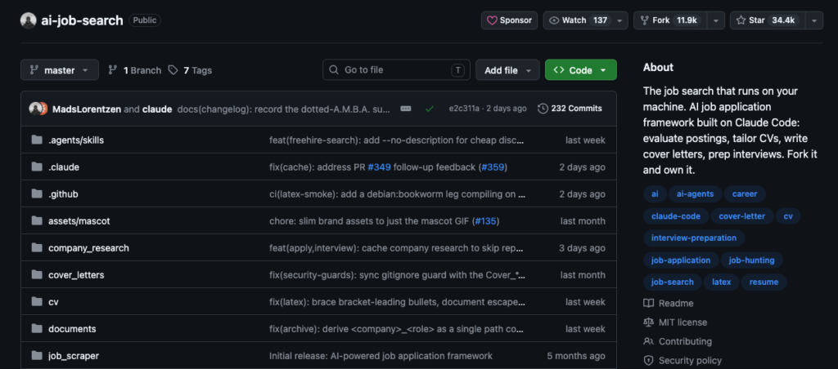Focus the Go to file search field
Viewport: 838px width, 369px height.
(397, 70)
